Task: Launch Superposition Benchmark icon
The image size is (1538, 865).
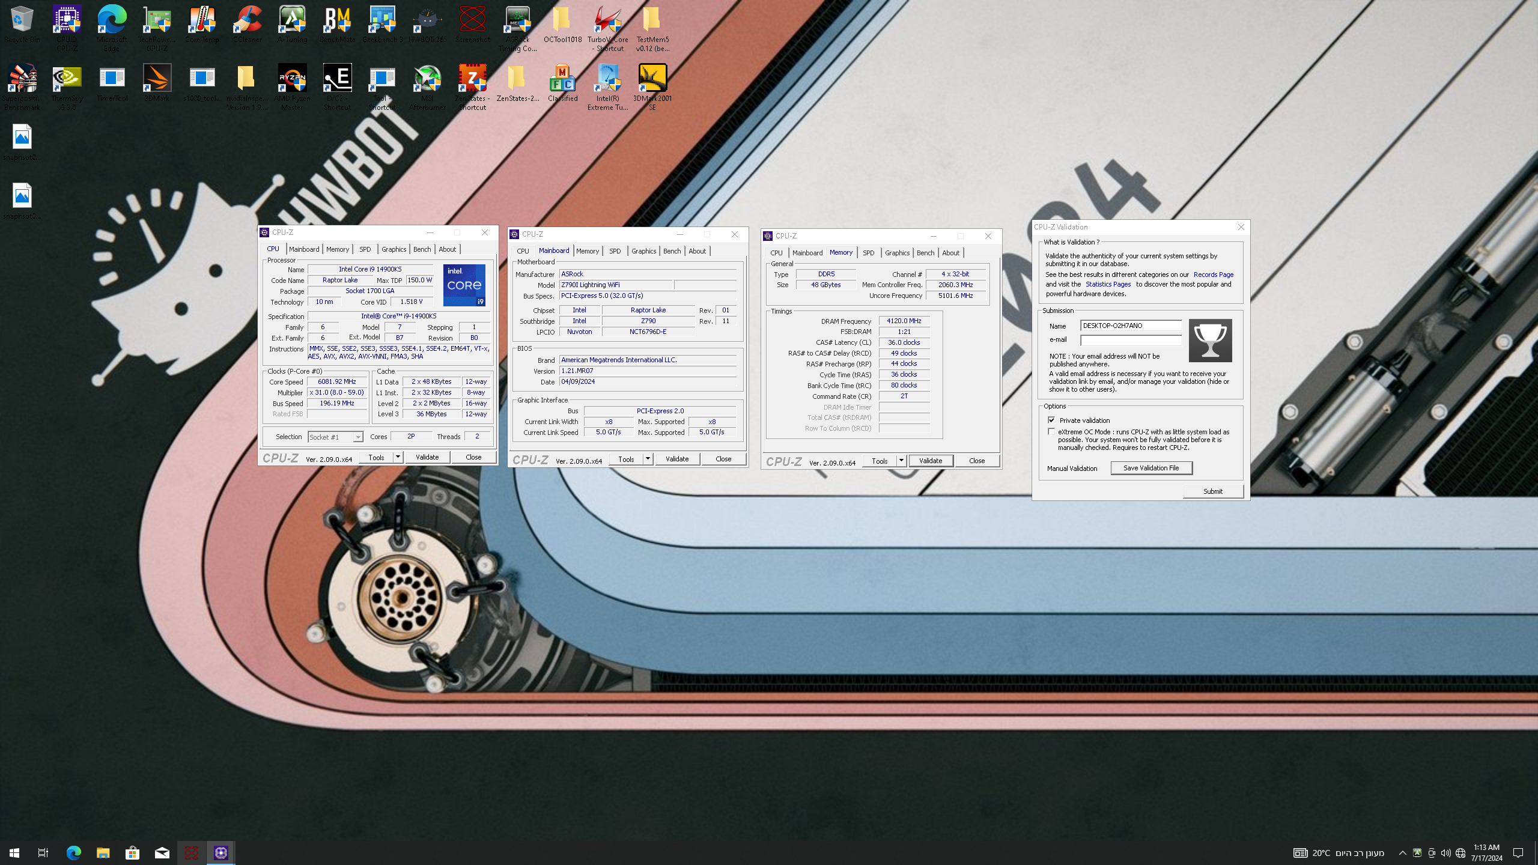Action: point(22,86)
